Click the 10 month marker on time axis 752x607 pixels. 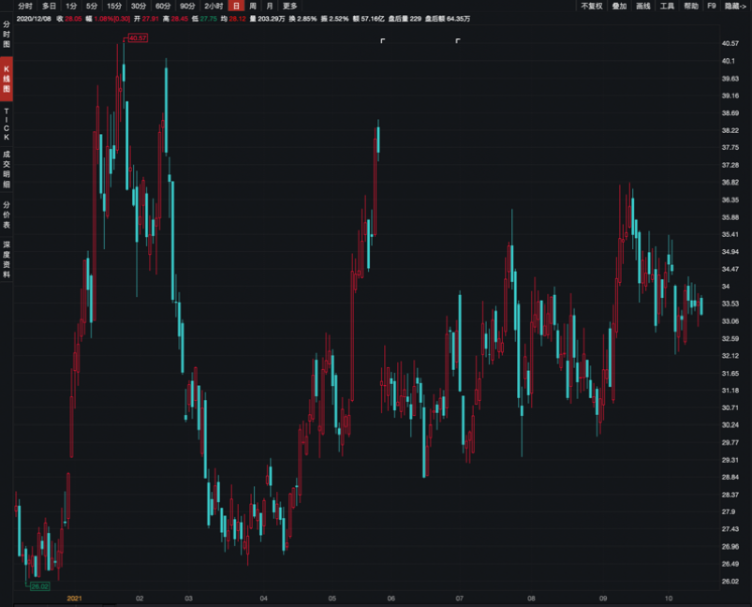669,599
